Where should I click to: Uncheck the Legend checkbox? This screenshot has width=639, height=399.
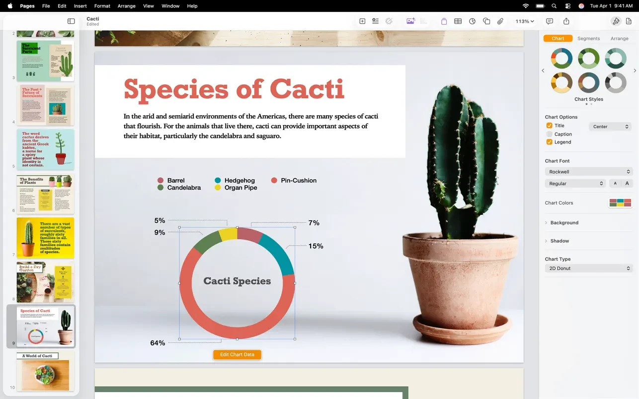[549, 142]
